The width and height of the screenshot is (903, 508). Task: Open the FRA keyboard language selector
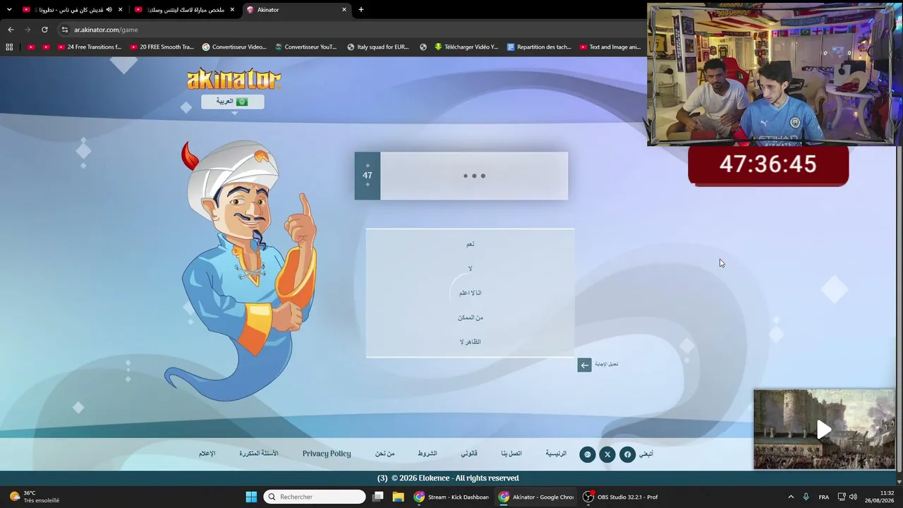824,497
